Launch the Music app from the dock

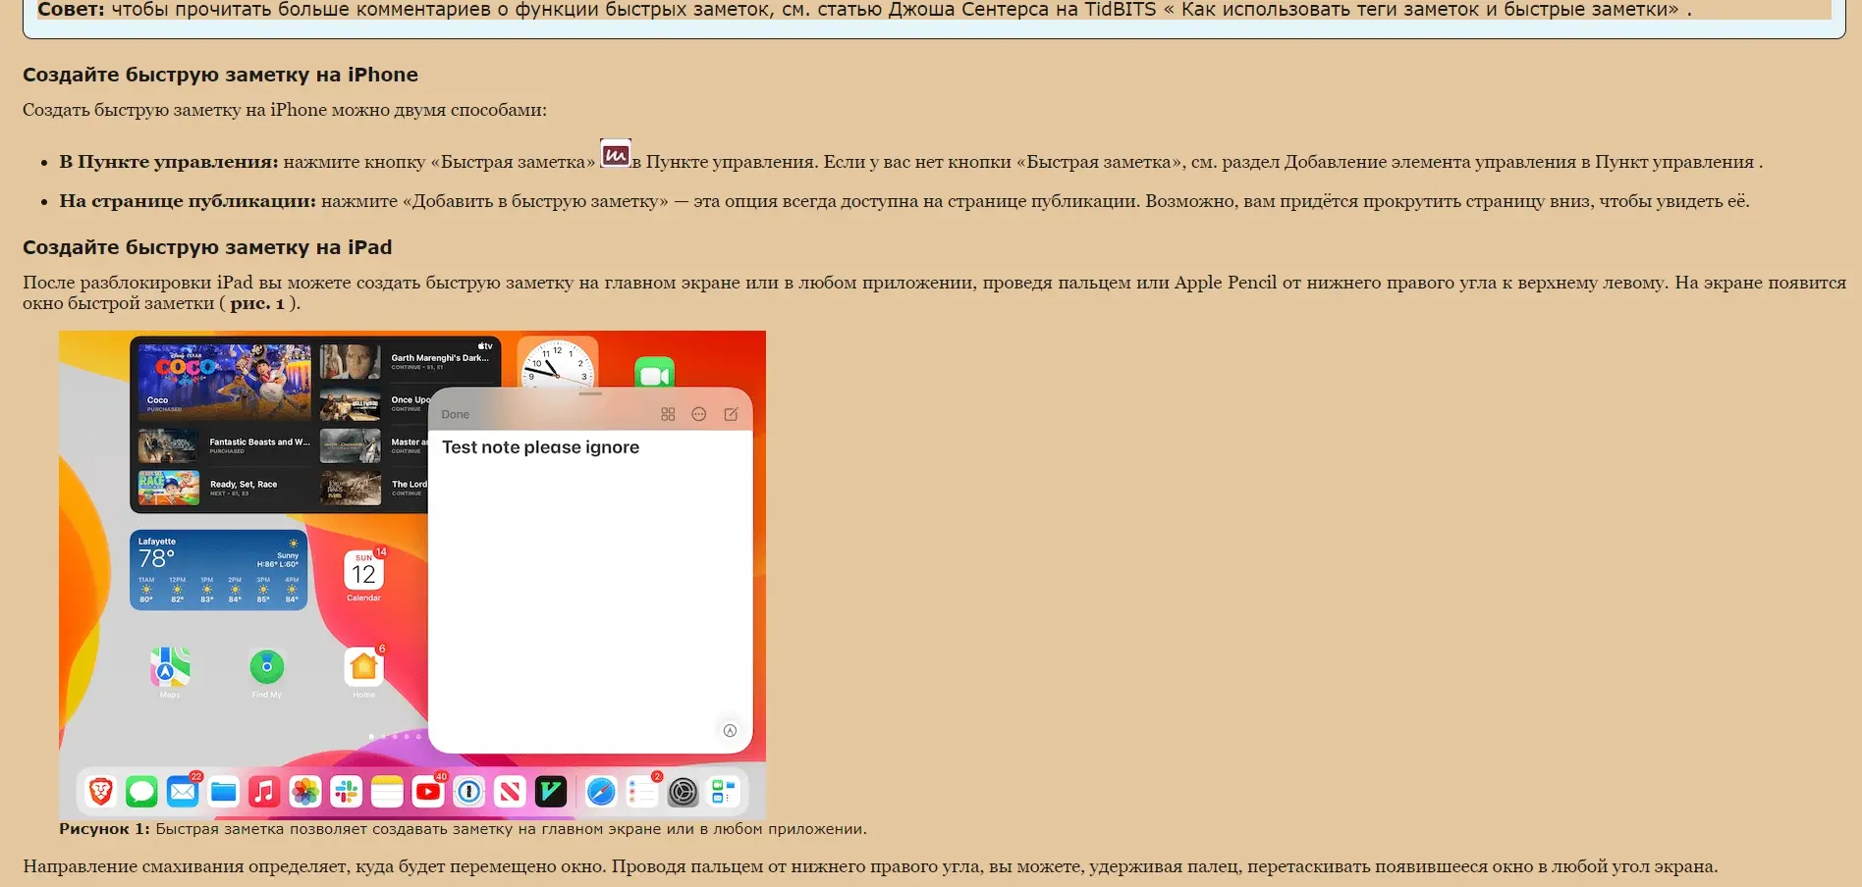(x=264, y=791)
